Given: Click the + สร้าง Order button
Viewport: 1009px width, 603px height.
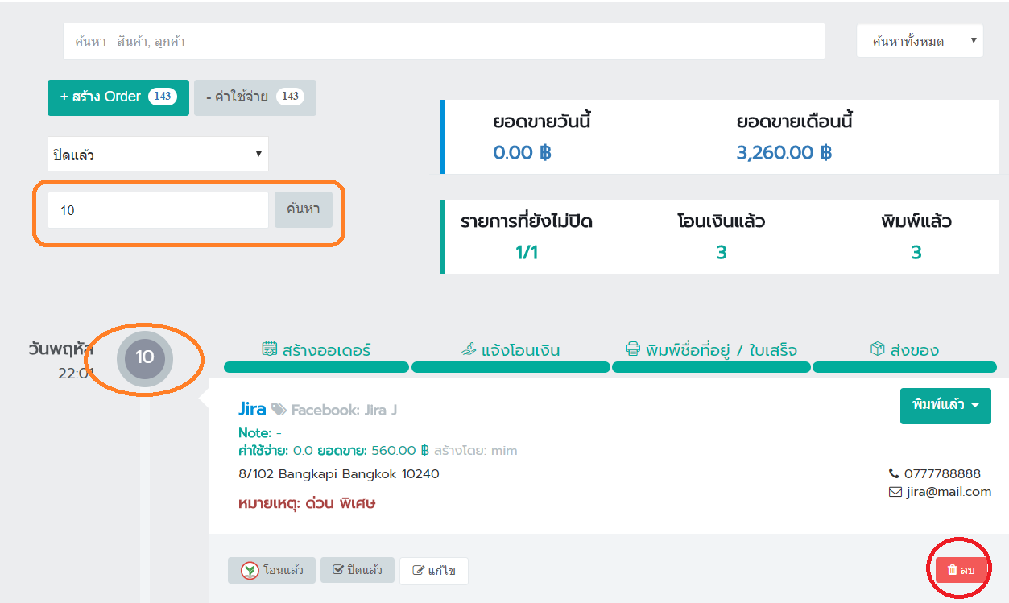Looking at the screenshot, I should pyautogui.click(x=118, y=97).
